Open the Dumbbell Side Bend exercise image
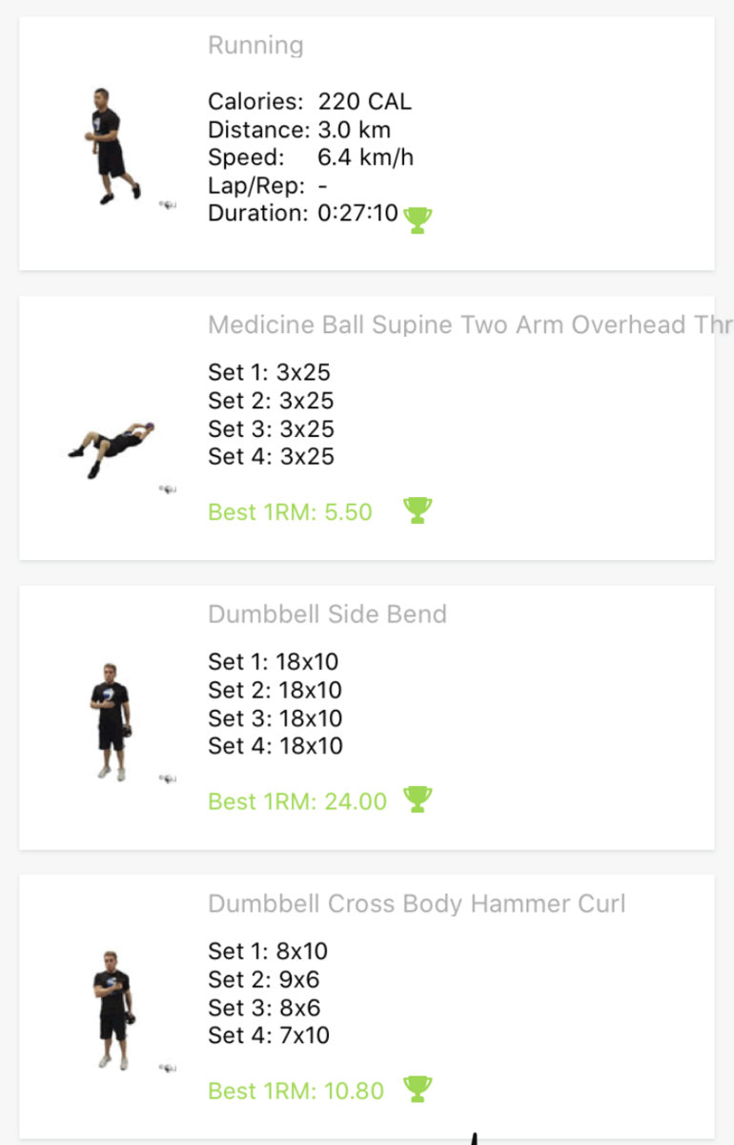Image resolution: width=734 pixels, height=1145 pixels. 112,722
